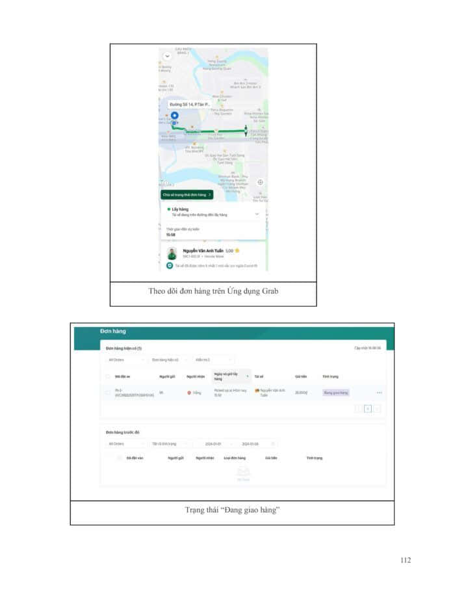Click the calendar icon in date range
The width and height of the screenshot is (455, 589).
click(274, 444)
